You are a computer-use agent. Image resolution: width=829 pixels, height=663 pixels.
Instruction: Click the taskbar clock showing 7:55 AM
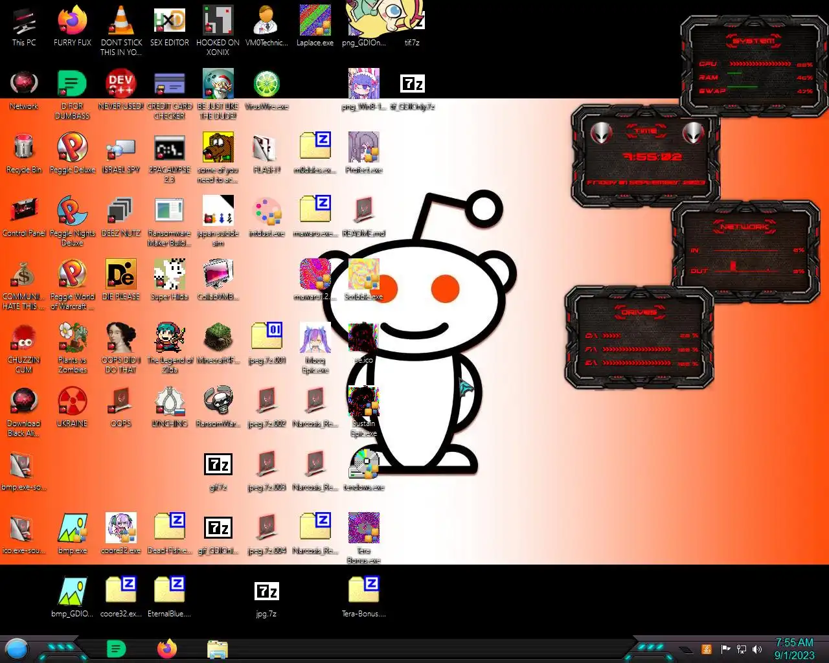(x=795, y=649)
